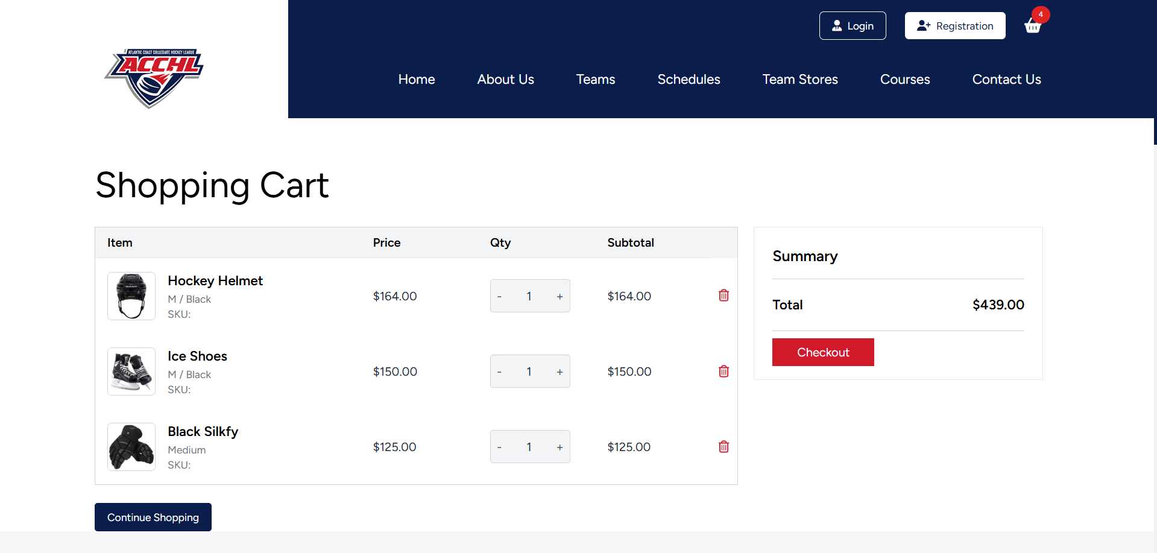Decrease Ice Shoes quantity with the minus button

click(x=499, y=371)
